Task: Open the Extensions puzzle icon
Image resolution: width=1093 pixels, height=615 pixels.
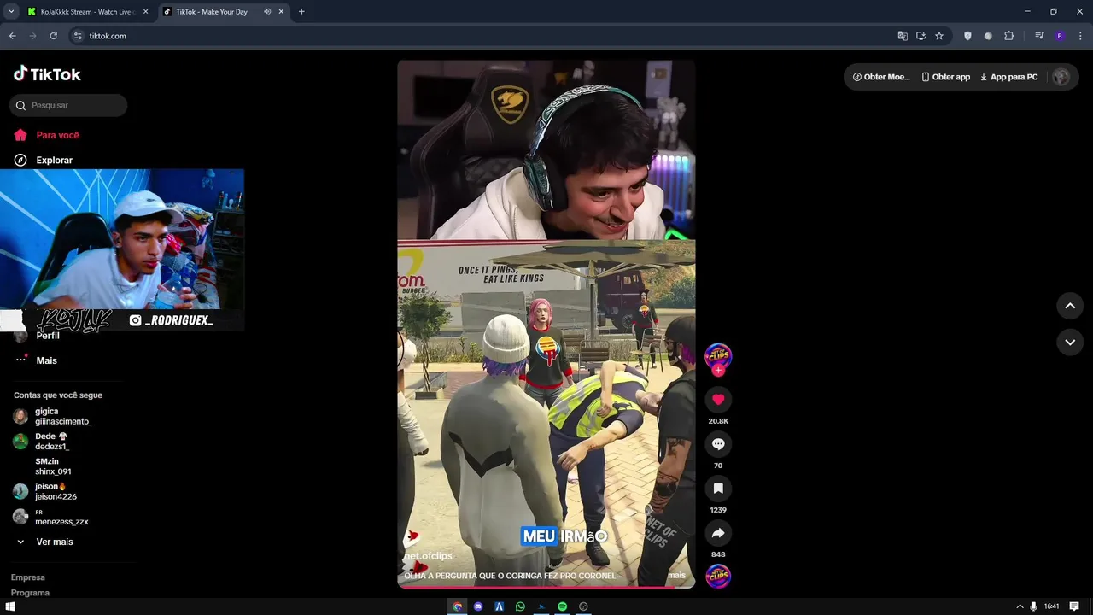Action: (x=1008, y=36)
